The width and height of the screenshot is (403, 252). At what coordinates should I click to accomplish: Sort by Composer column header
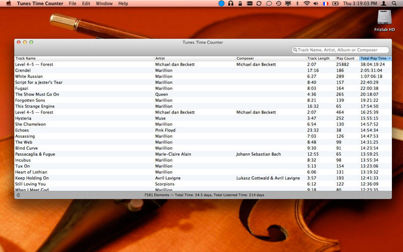point(271,58)
